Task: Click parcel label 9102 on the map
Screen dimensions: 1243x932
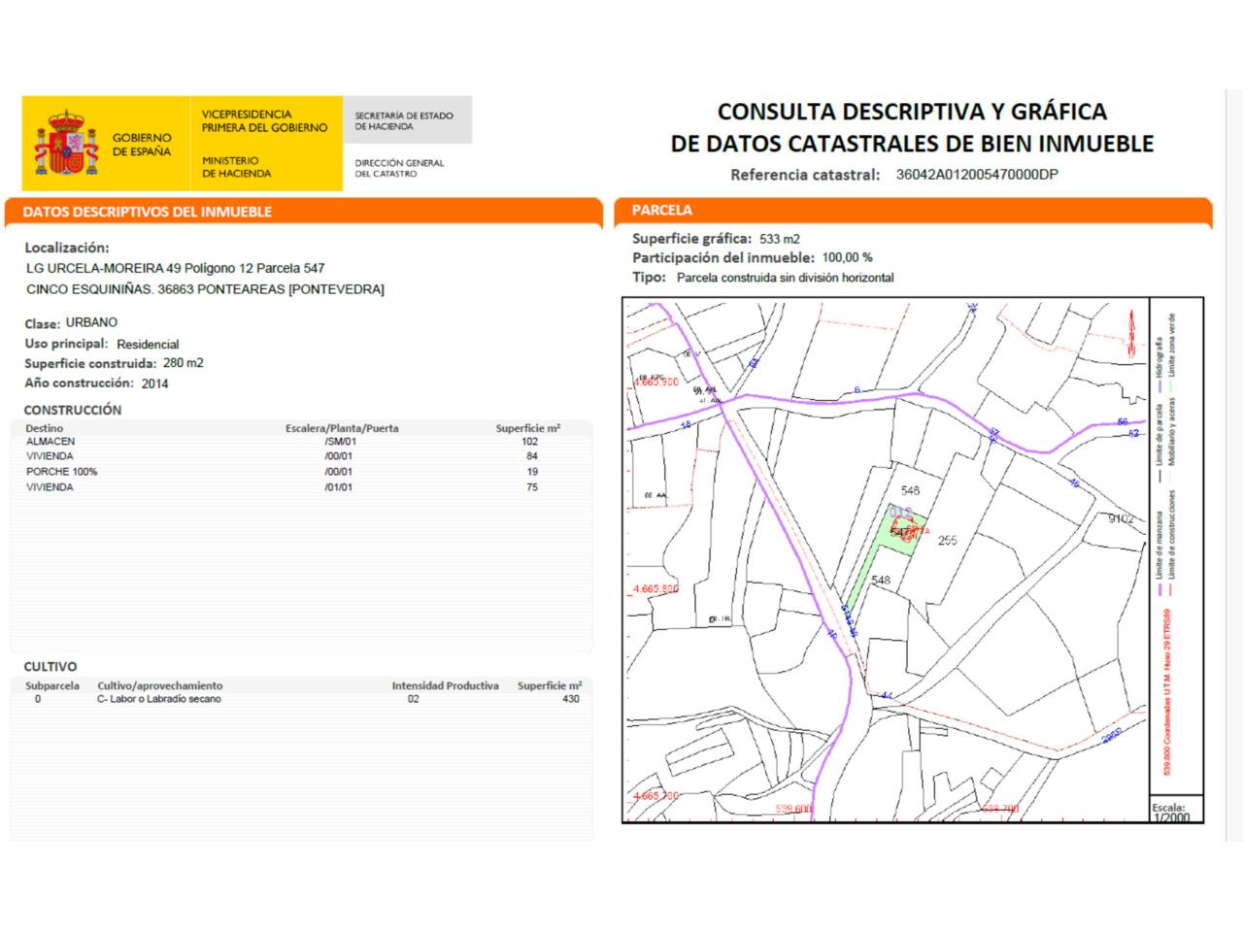Action: pos(1121,519)
